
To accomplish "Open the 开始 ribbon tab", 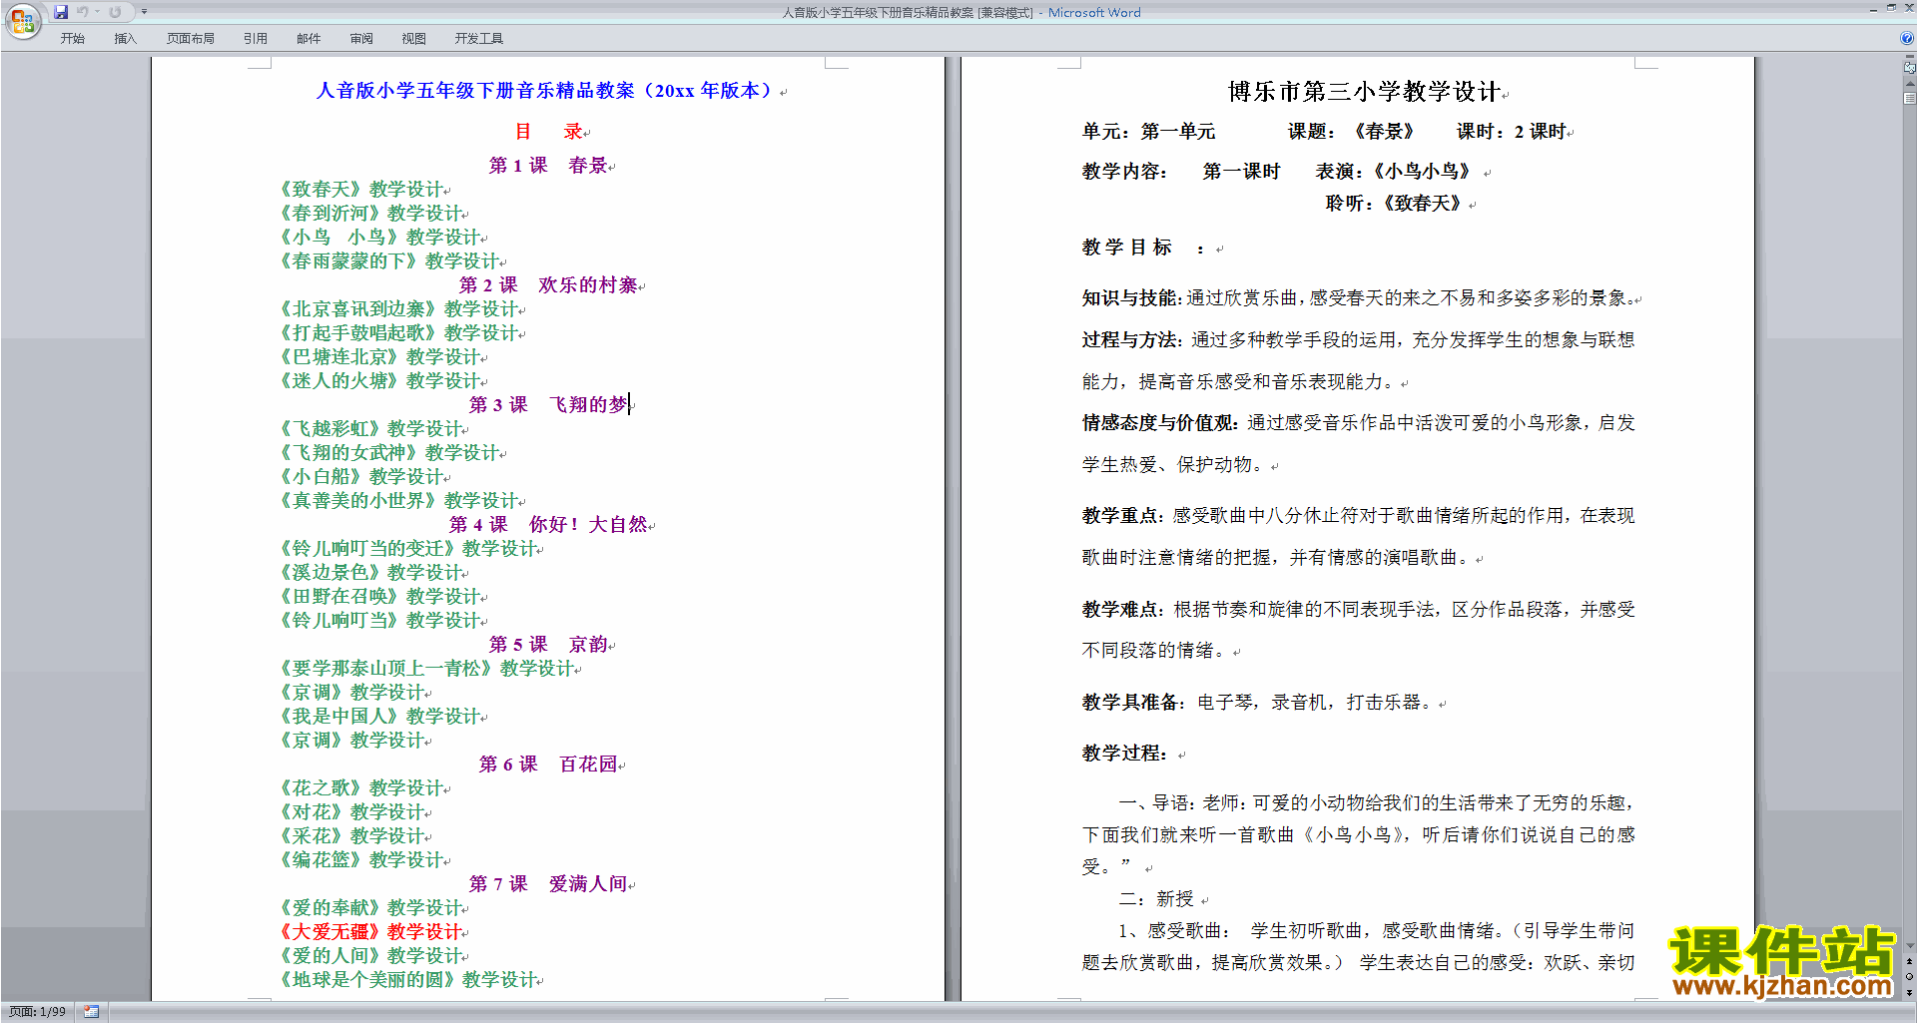I will 72,39.
